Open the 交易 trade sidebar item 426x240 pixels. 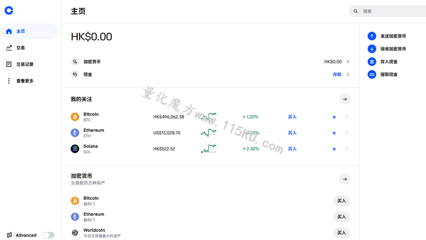click(x=29, y=48)
